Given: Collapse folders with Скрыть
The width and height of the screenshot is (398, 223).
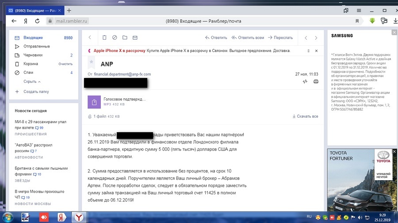Looking at the screenshot, I should point(32,82).
